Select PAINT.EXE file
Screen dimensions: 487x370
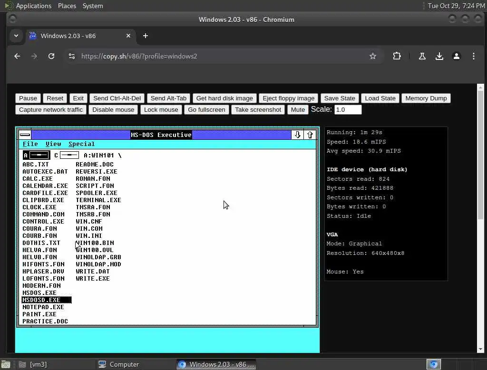(x=39, y=314)
